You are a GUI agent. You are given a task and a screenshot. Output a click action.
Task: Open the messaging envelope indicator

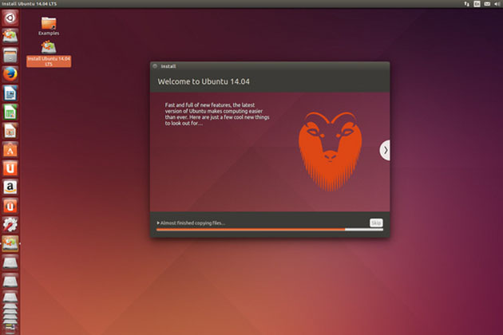point(487,4)
